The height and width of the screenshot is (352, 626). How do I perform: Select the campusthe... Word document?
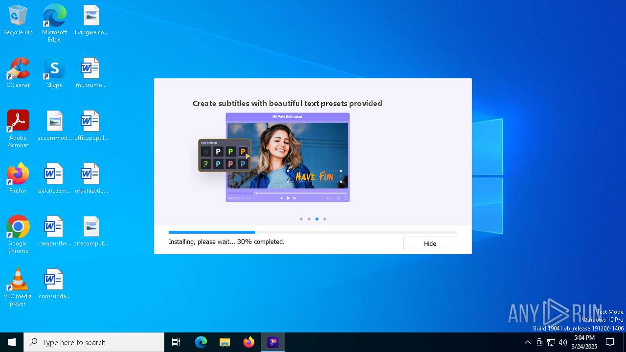(54, 232)
